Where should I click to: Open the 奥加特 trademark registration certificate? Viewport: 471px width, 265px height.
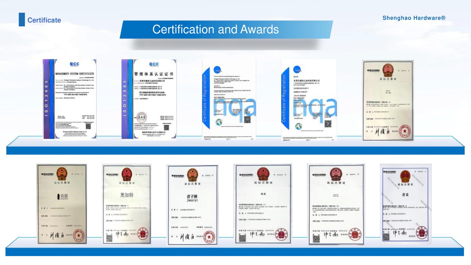[x=127, y=204]
